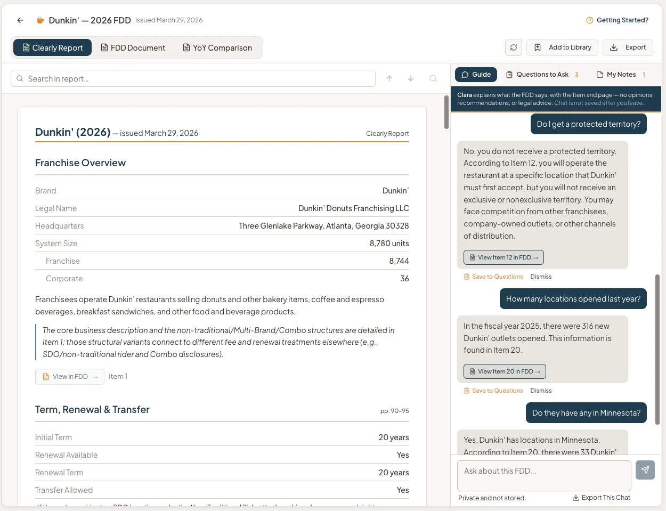Viewport: 666px width, 511px height.
Task: Click the Questions to Ask count badge '3'
Action: point(576,75)
